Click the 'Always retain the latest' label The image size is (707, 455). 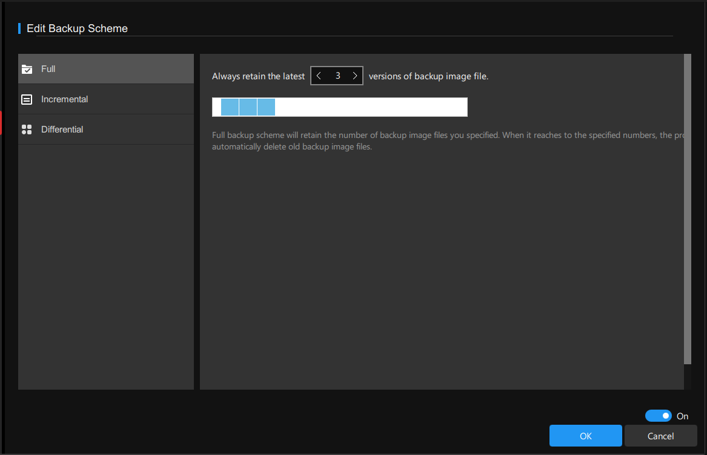click(x=258, y=76)
